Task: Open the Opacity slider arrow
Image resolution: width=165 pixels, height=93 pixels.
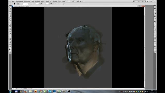Action: tap(39, 4)
